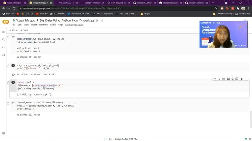The image size is (252, 141).
Task: Open the Reading list
Action: click(243, 14)
